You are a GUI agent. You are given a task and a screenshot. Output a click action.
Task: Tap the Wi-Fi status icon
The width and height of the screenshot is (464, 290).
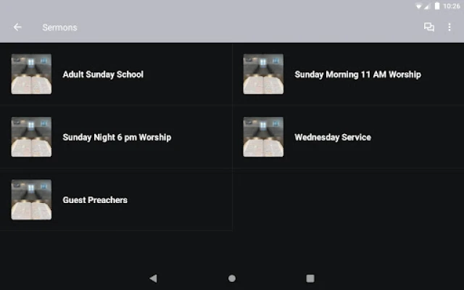(x=418, y=6)
